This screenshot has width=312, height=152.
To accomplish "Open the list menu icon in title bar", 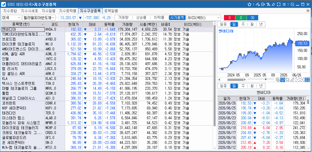I will [284, 4].
